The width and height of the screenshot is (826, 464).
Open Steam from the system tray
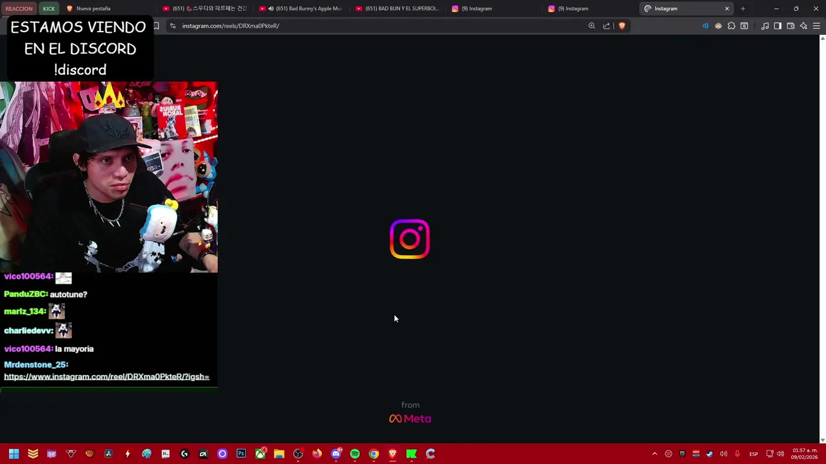pyautogui.click(x=710, y=454)
